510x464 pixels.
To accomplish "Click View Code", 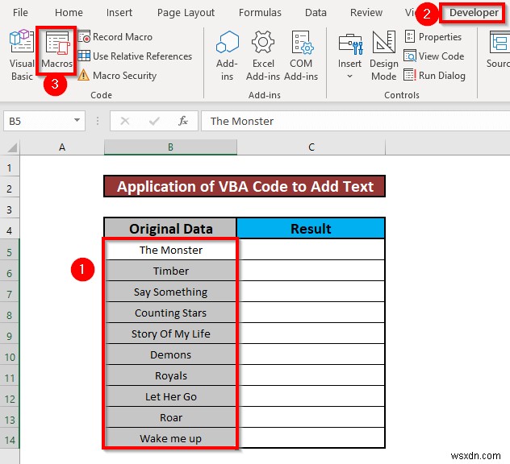I will click(434, 56).
